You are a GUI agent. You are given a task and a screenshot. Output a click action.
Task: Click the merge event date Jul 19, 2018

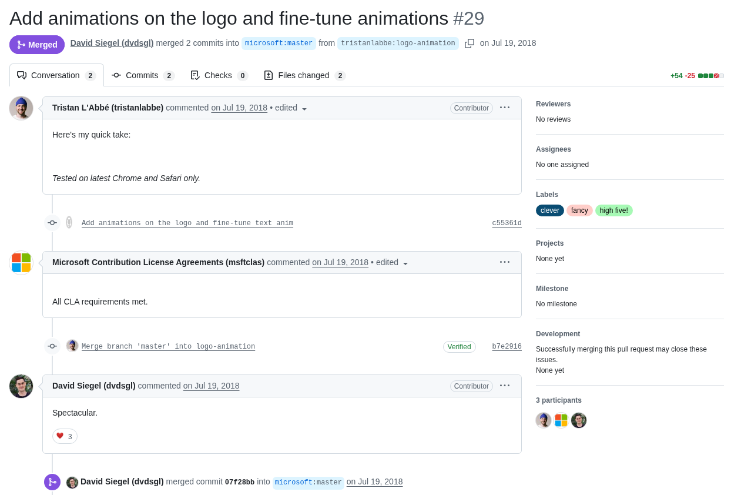[375, 481]
